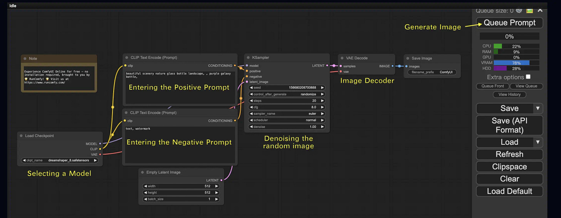Screen dimensions: 561x218
Task: Click the Load workflow button
Action: click(505, 142)
